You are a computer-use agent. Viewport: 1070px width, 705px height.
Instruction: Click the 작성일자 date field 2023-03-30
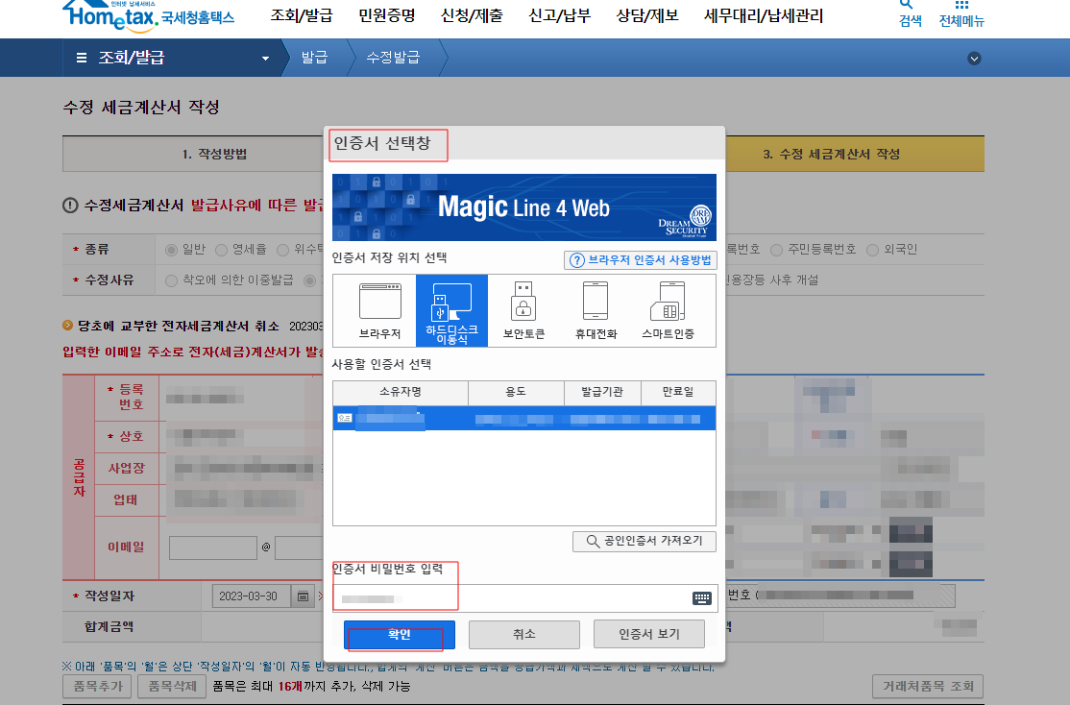[x=251, y=596]
